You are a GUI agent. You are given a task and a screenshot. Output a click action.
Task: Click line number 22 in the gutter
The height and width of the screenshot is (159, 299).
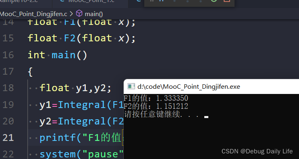coord(8,154)
